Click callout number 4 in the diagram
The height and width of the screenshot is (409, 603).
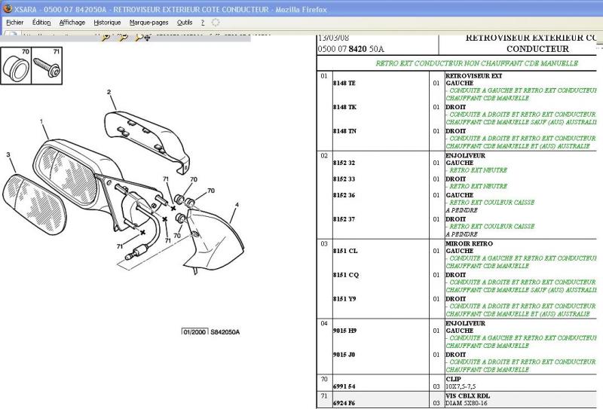237,205
